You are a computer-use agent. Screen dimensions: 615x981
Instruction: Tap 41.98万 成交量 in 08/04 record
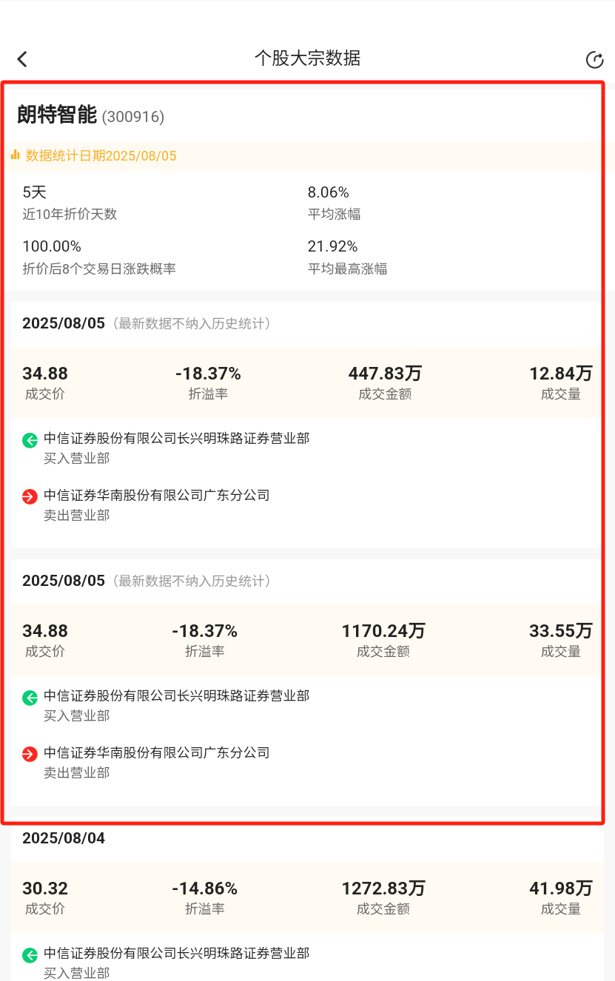[560, 889]
